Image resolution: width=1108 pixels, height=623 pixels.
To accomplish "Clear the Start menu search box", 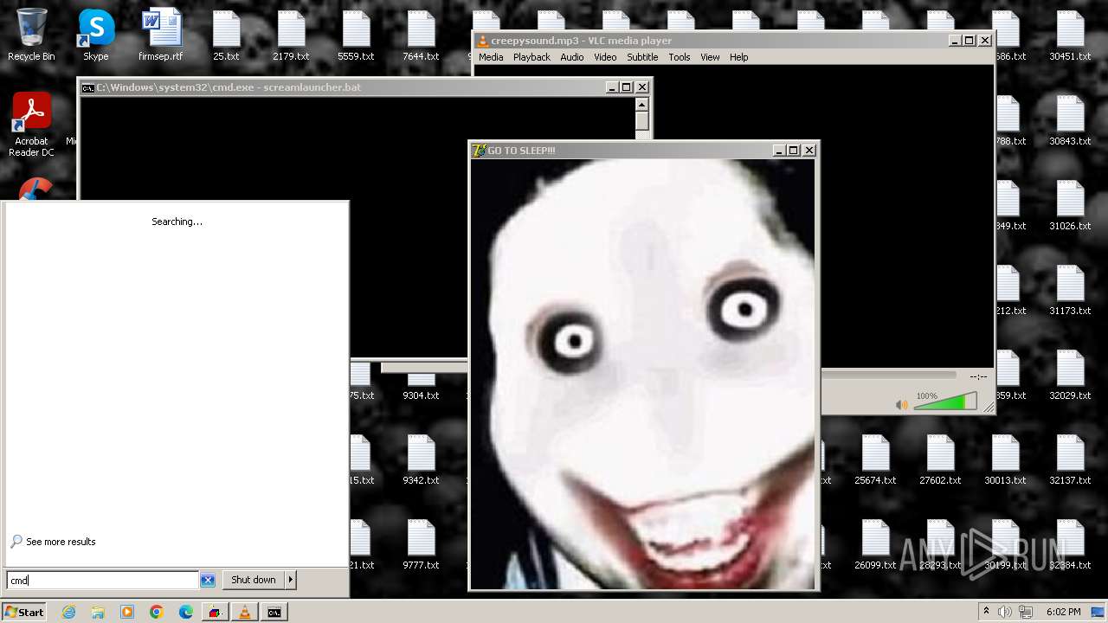I will pyautogui.click(x=208, y=580).
